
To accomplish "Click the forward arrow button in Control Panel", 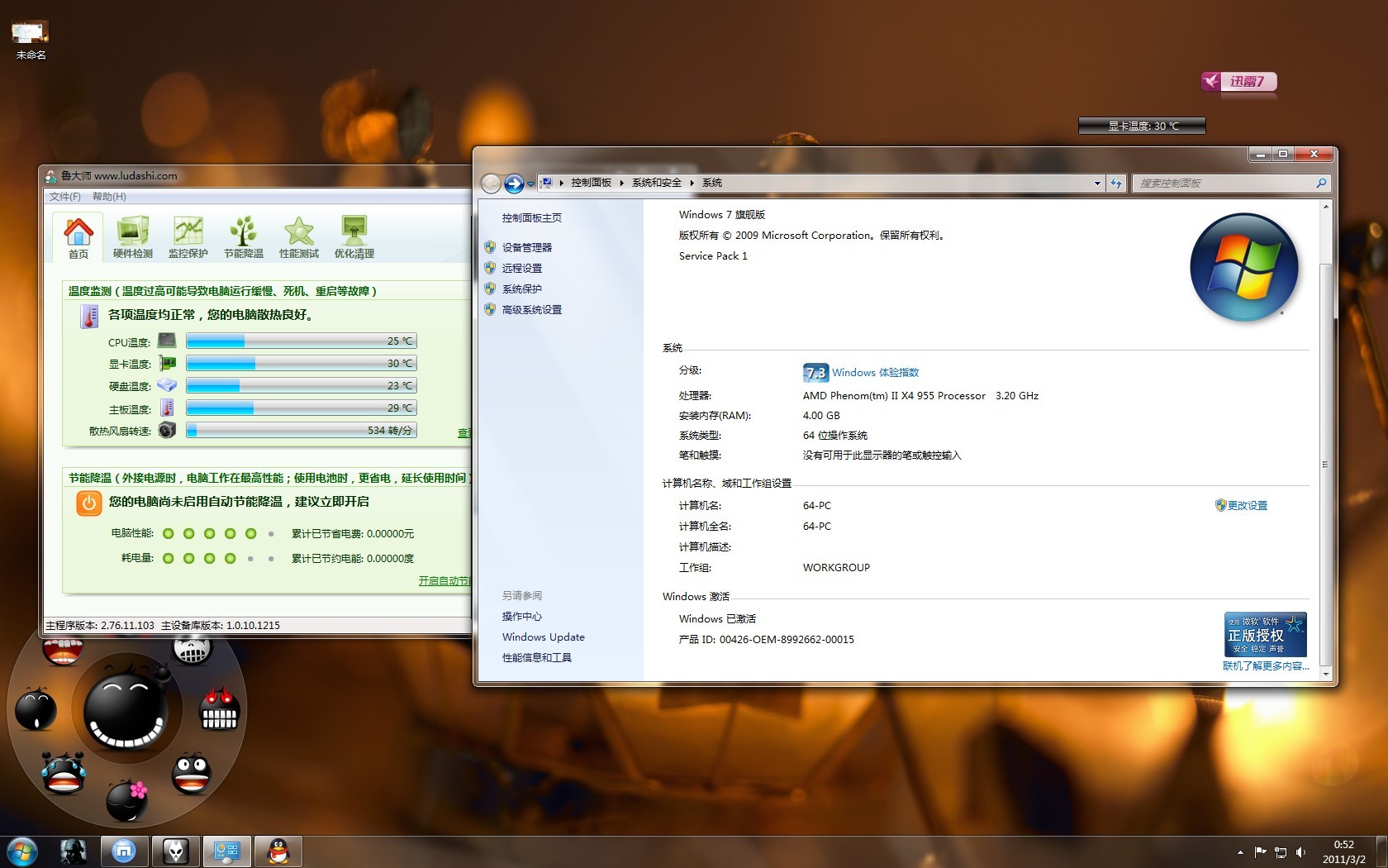I will (x=514, y=184).
